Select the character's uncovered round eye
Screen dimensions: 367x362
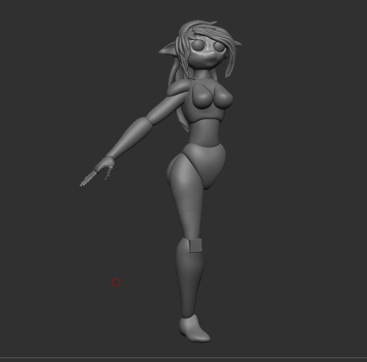pos(198,45)
